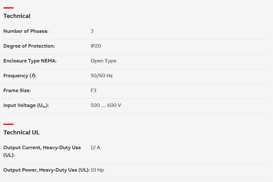The image size is (273, 182).
Task: Click the IP20 protection value
Action: (x=96, y=46)
